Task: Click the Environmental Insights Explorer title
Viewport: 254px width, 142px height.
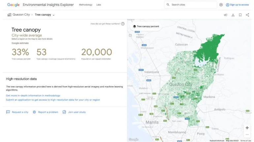Action: [48, 5]
